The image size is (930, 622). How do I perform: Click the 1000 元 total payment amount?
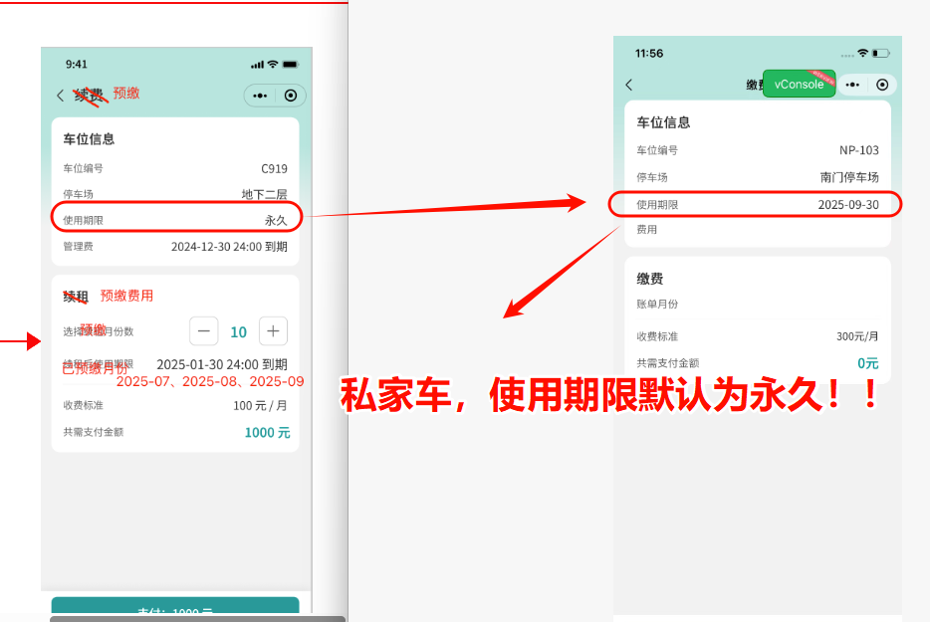[267, 433]
